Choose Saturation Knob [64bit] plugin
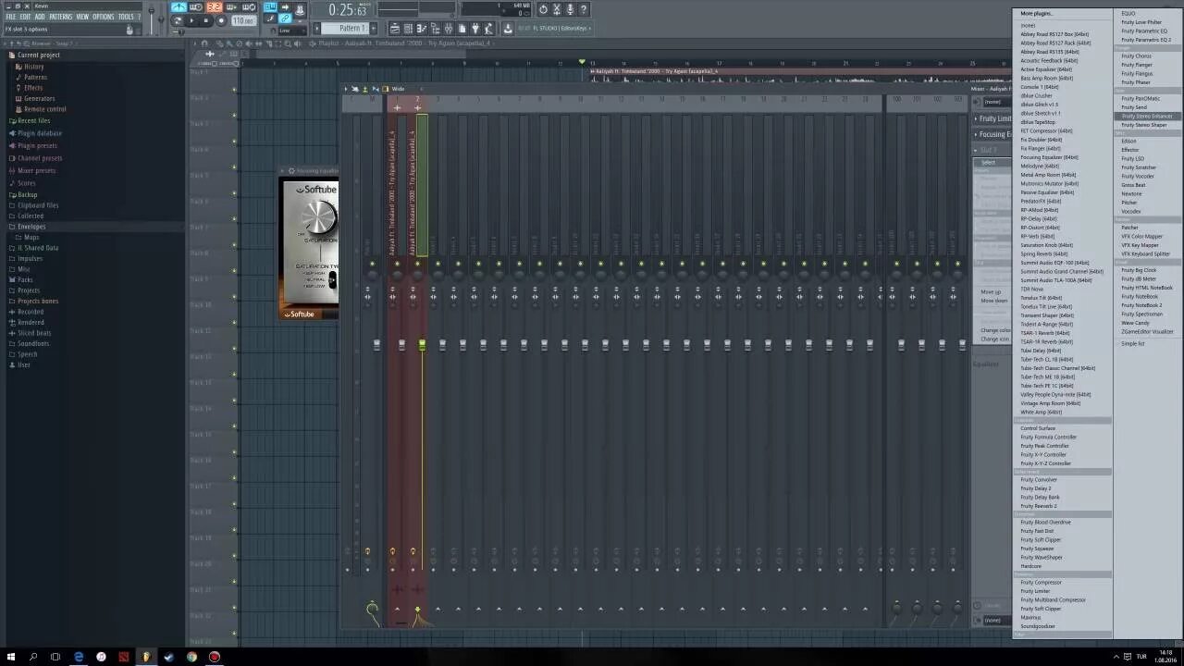 [1047, 245]
